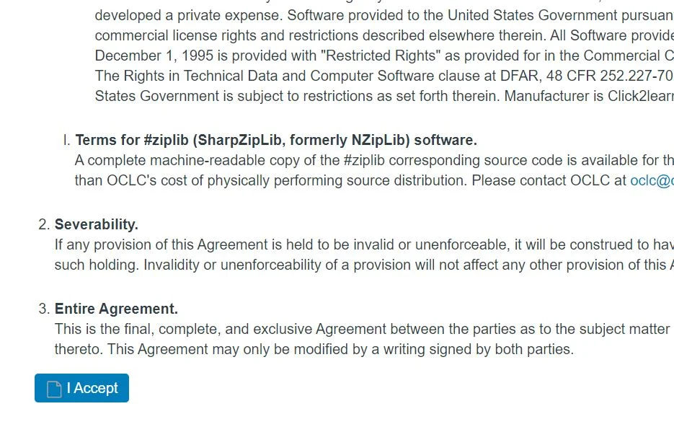Click list number 2 marker beside Severability
This screenshot has width=674, height=445.
point(43,224)
